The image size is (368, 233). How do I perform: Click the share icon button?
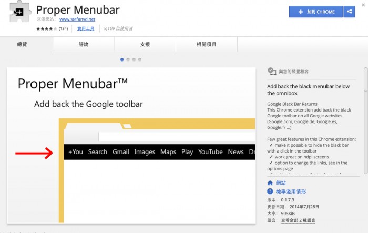coord(349,12)
